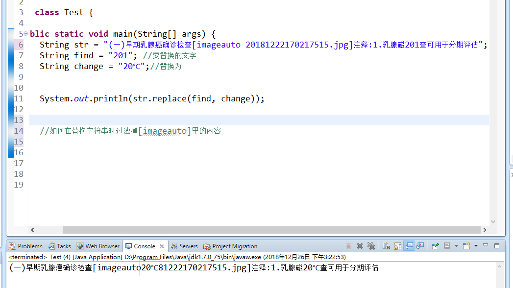The height and width of the screenshot is (288, 513).
Task: Open the Display Selected Console dropdown arrow
Action: click(456, 246)
